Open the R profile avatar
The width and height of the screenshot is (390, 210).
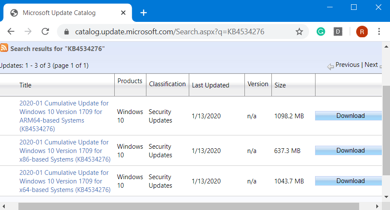pyautogui.click(x=362, y=32)
